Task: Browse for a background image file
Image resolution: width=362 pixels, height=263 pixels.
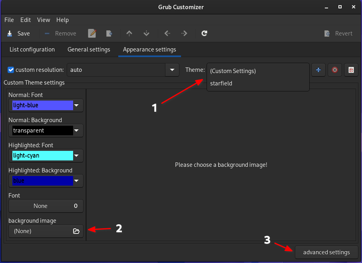Action: tap(76, 231)
